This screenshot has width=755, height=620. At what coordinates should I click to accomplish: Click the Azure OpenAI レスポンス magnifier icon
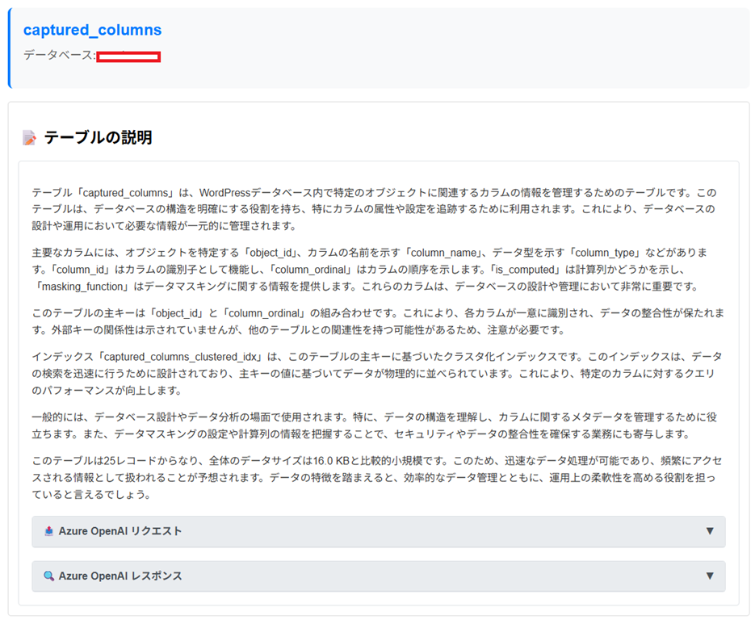pyautogui.click(x=48, y=576)
